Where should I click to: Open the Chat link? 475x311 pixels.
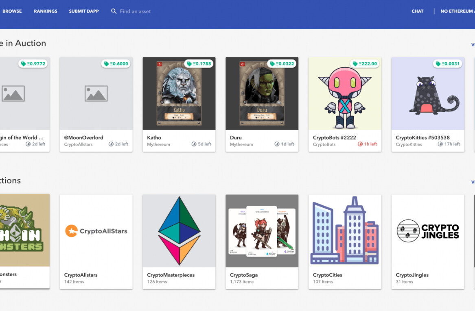417,11
